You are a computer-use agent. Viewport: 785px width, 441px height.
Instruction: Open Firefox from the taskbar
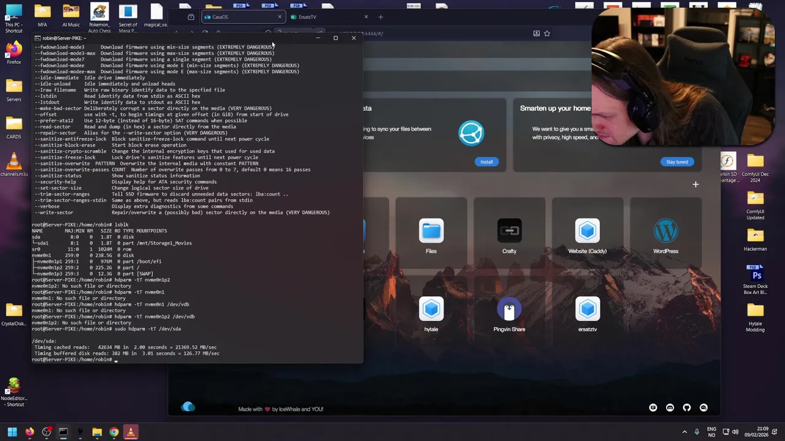(x=29, y=432)
